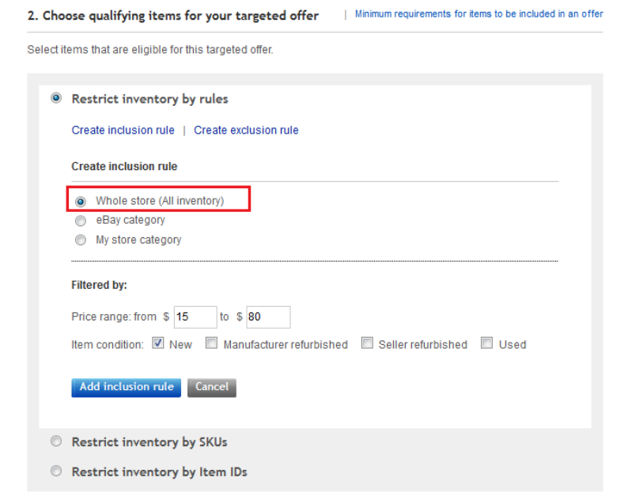Focus the price range 'from' field
The height and width of the screenshot is (496, 643).
pos(195,317)
